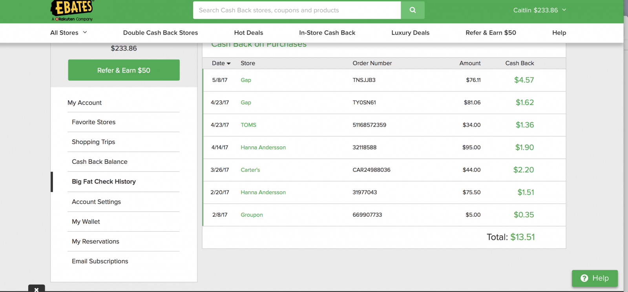Screen dimensions: 628x292
Task: Open the Hot Deals menu item
Action: 248,33
